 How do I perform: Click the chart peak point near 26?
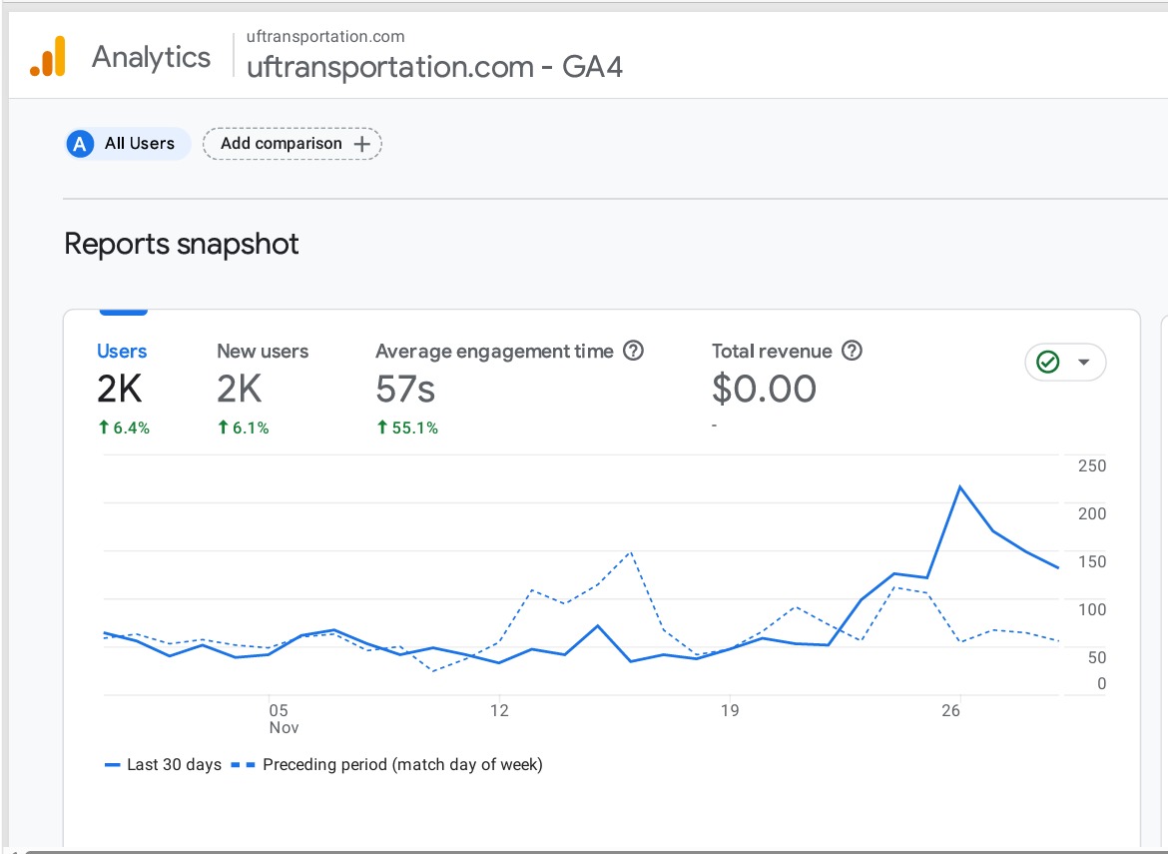[x=960, y=487]
